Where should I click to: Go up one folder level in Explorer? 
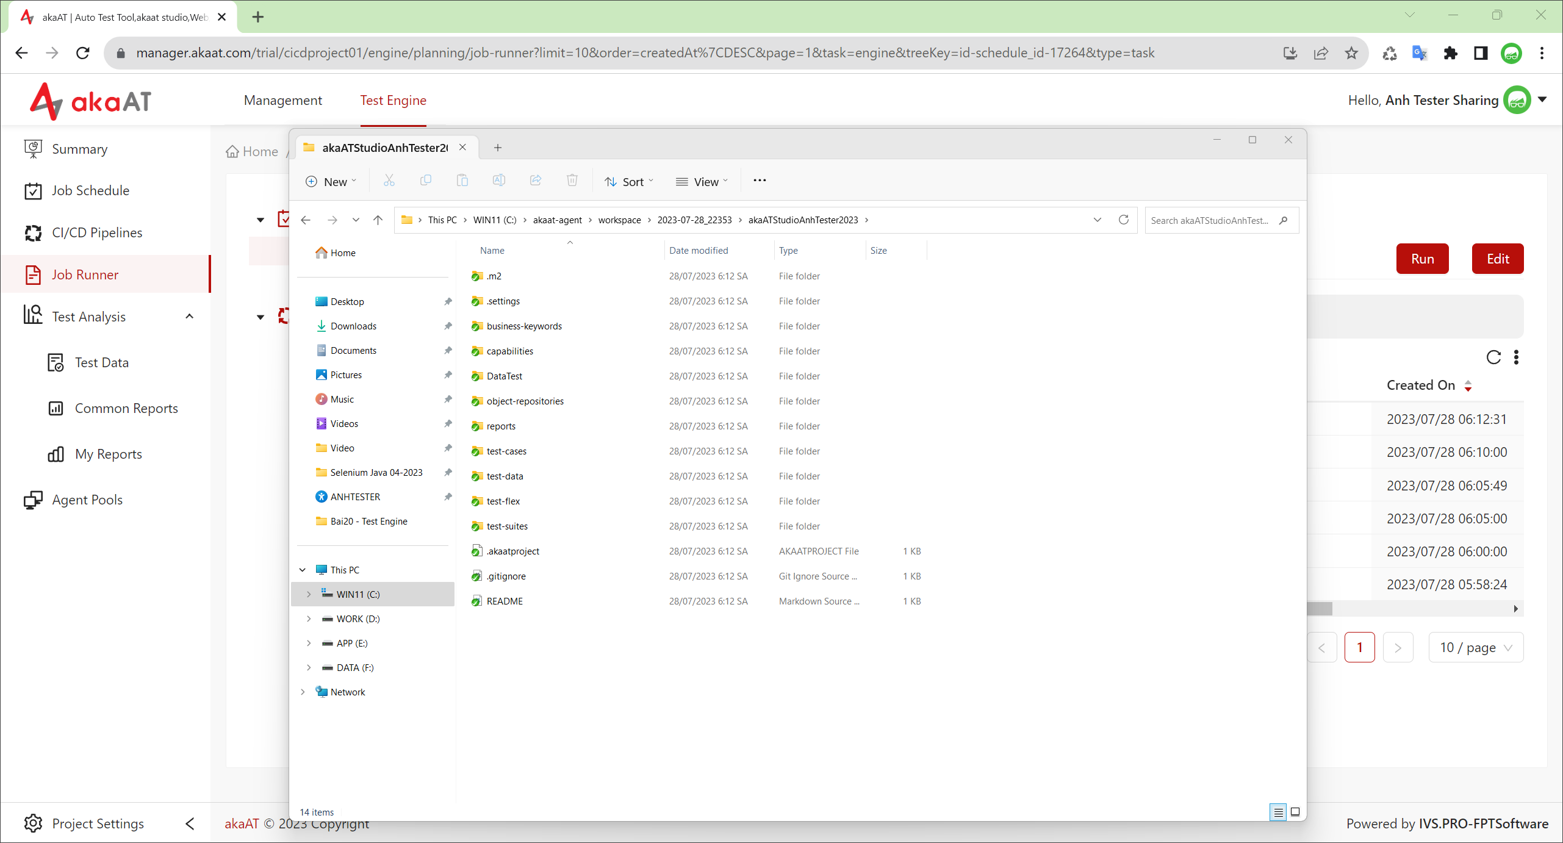tap(378, 220)
